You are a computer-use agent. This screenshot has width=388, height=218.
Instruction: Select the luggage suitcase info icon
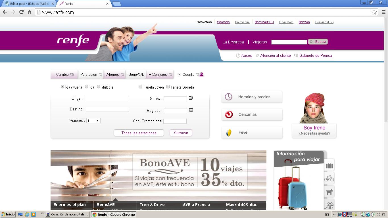[x=329, y=165]
